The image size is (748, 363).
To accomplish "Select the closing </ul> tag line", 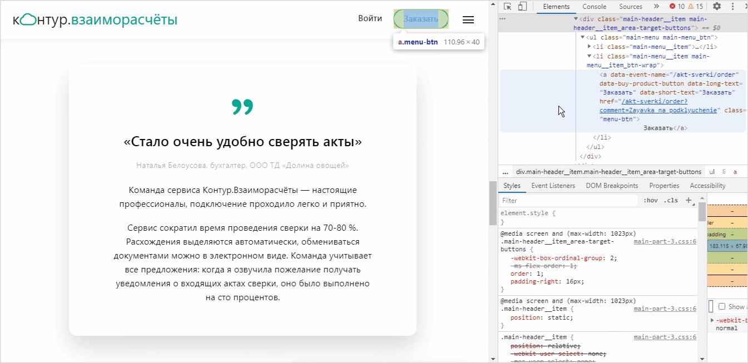I will tap(595, 147).
